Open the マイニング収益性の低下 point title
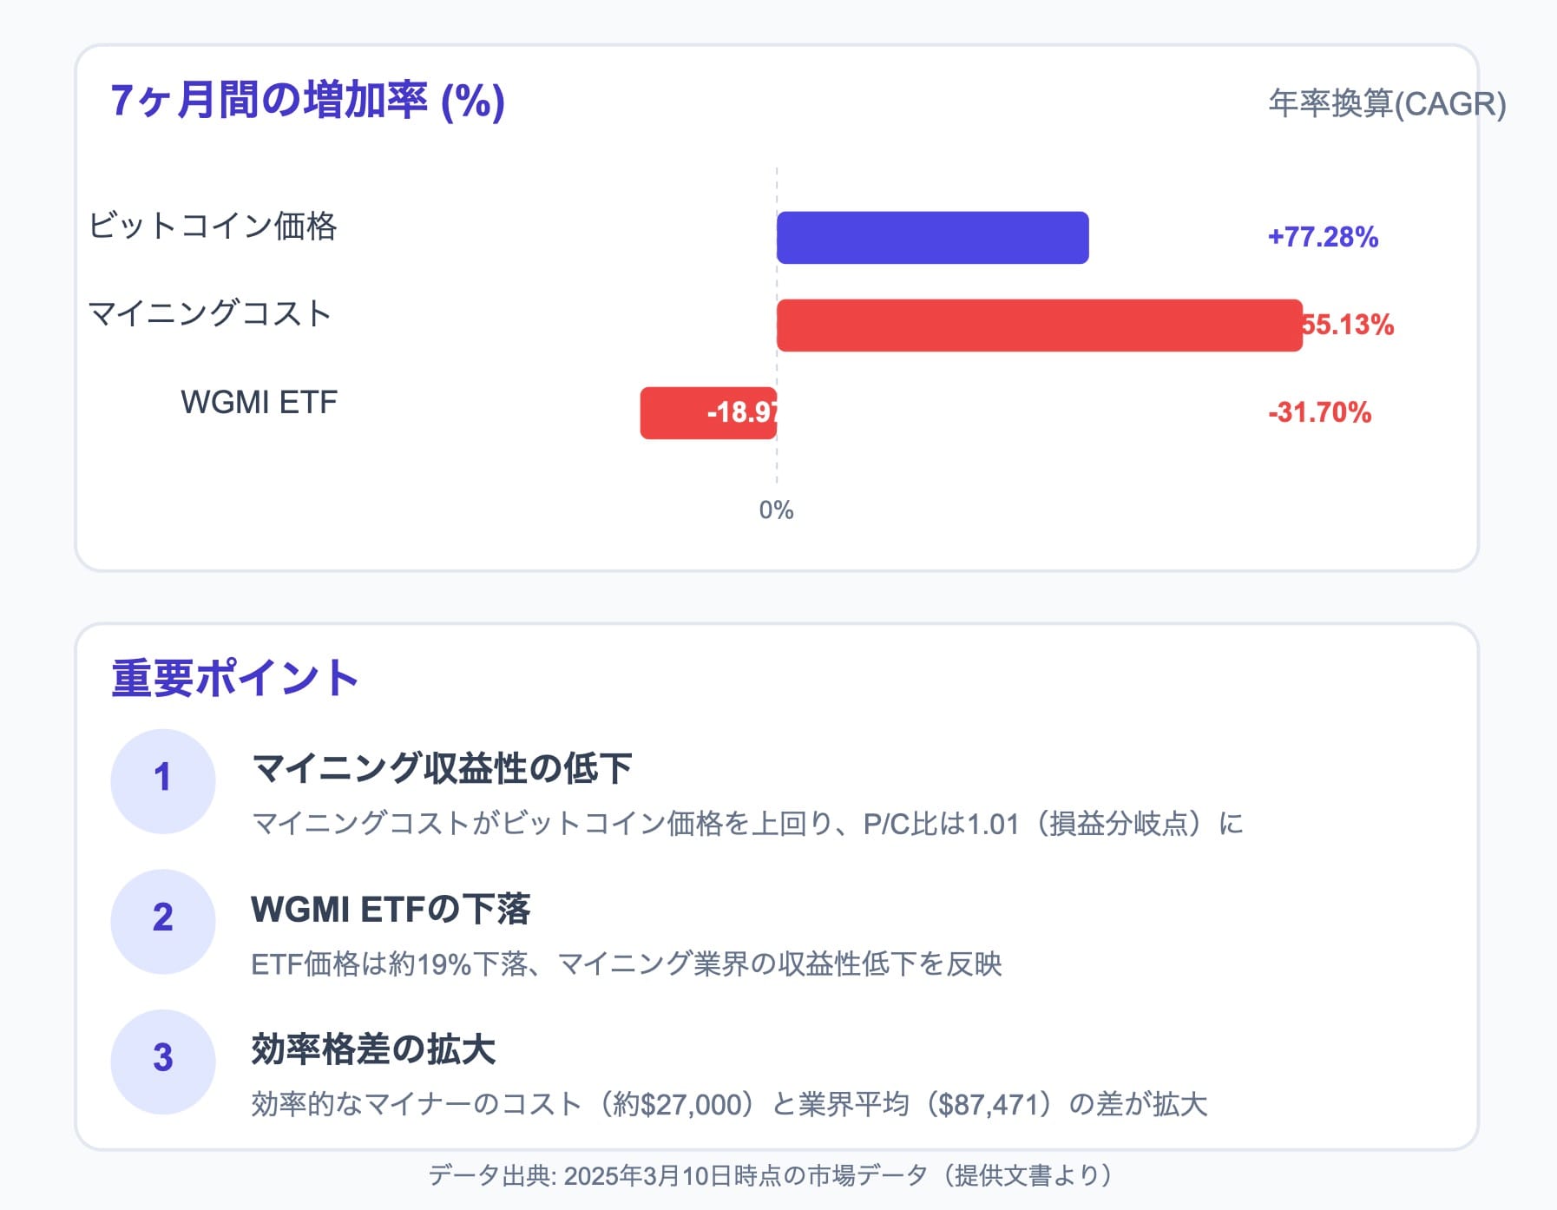 point(442,768)
